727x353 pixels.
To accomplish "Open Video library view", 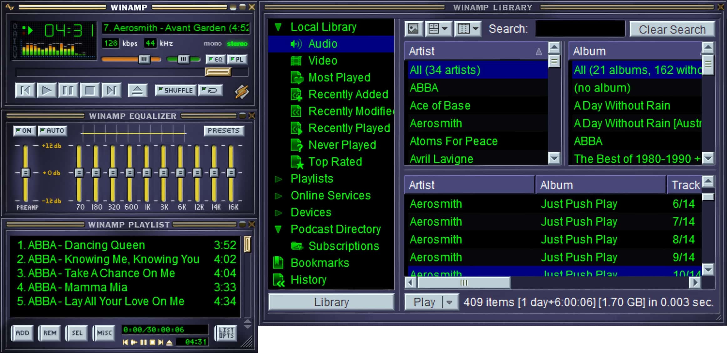I will click(331, 61).
